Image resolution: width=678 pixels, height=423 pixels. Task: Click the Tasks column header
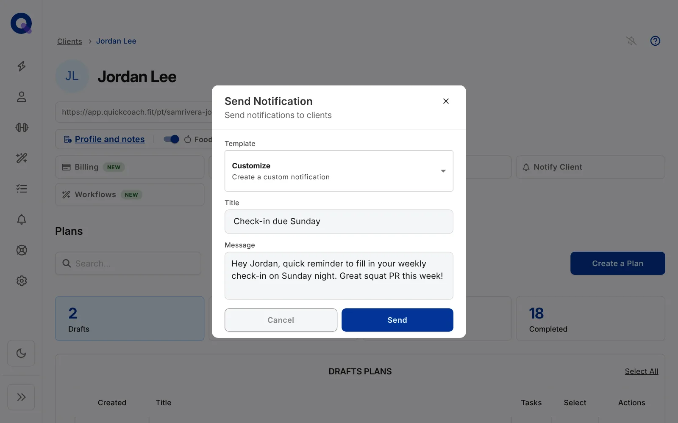(531, 403)
